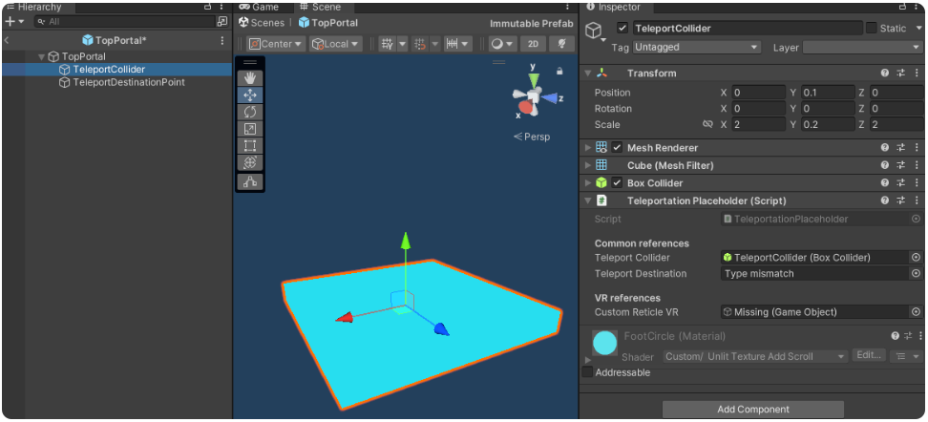
Task: Select TeleportDestinationPoint in the Hierarchy
Action: click(129, 82)
